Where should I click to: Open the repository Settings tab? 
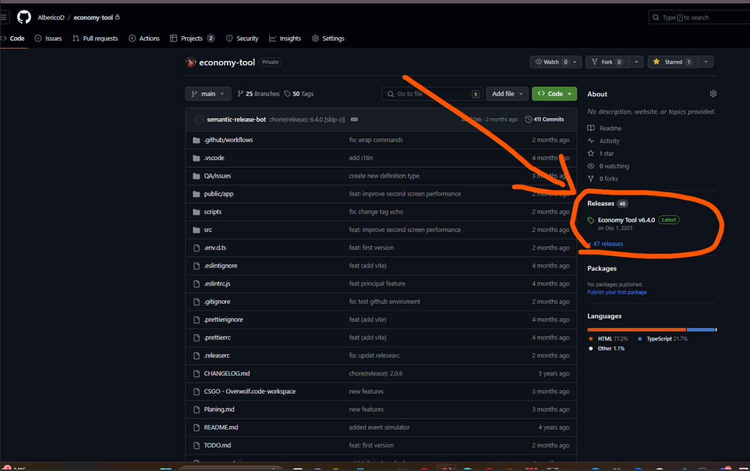tap(328, 38)
